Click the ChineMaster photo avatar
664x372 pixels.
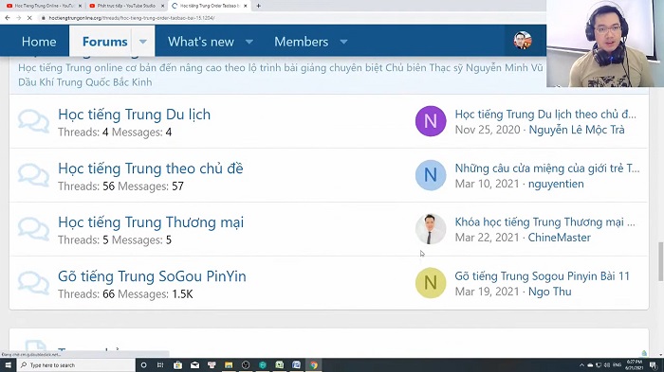431,229
